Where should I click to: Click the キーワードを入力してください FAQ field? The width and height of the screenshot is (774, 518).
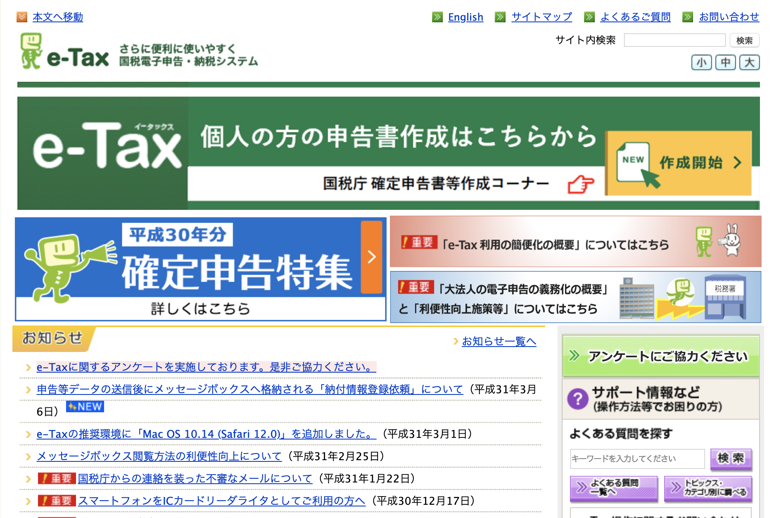tap(637, 459)
